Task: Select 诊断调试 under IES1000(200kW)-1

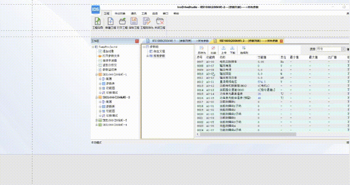Action: 112,92
